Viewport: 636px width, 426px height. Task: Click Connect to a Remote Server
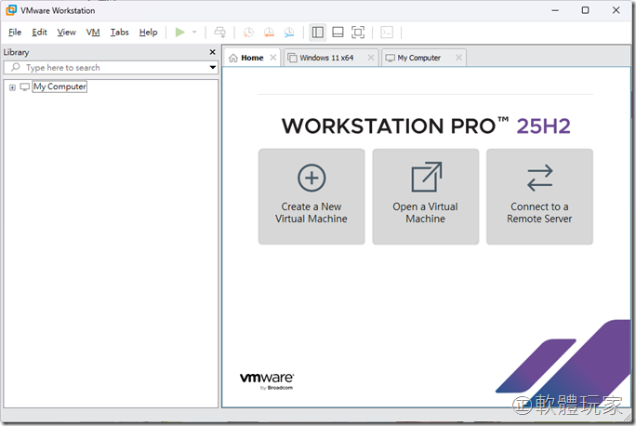(x=539, y=195)
